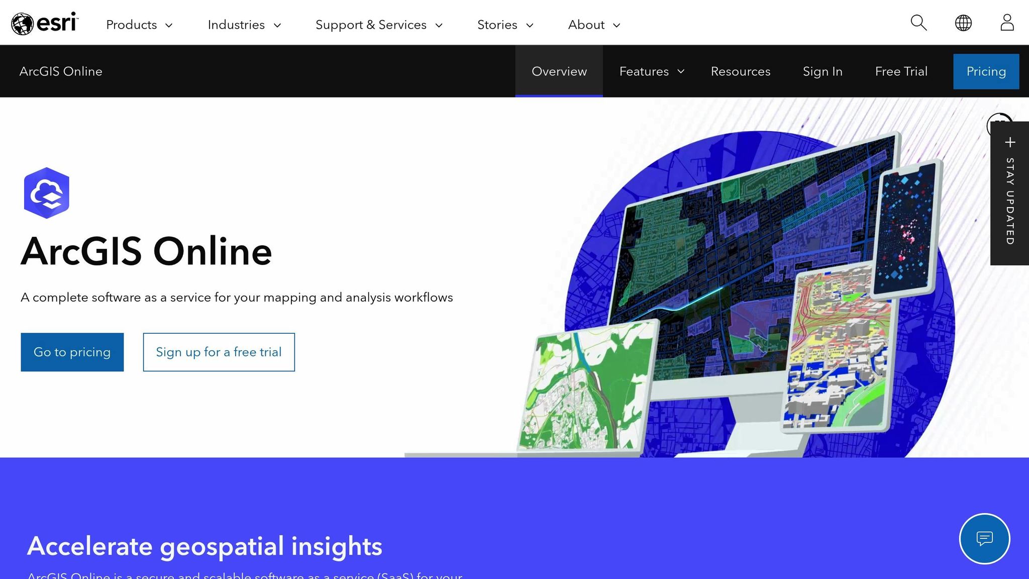Screen dimensions: 1029x579
Task: Click the user account icon
Action: click(x=1007, y=23)
